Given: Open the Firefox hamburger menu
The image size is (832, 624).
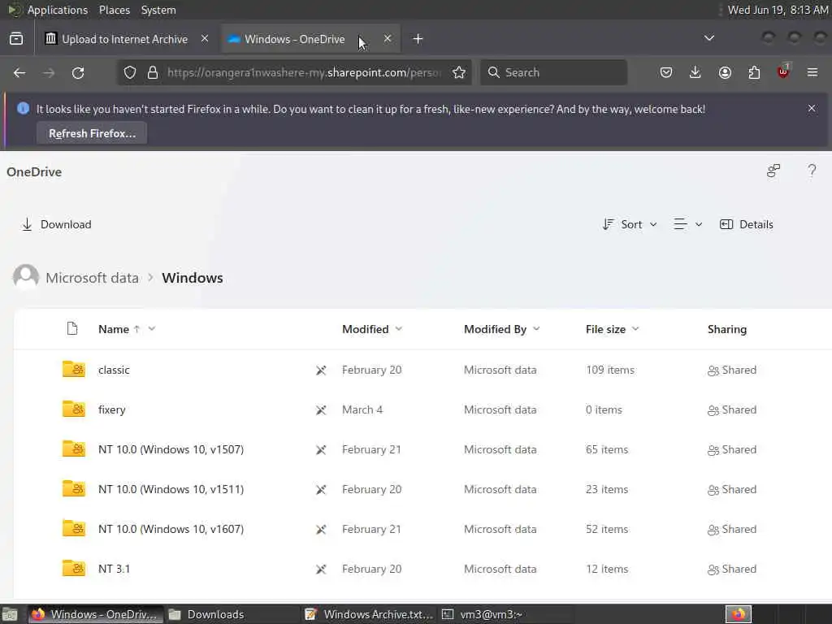Looking at the screenshot, I should [812, 72].
